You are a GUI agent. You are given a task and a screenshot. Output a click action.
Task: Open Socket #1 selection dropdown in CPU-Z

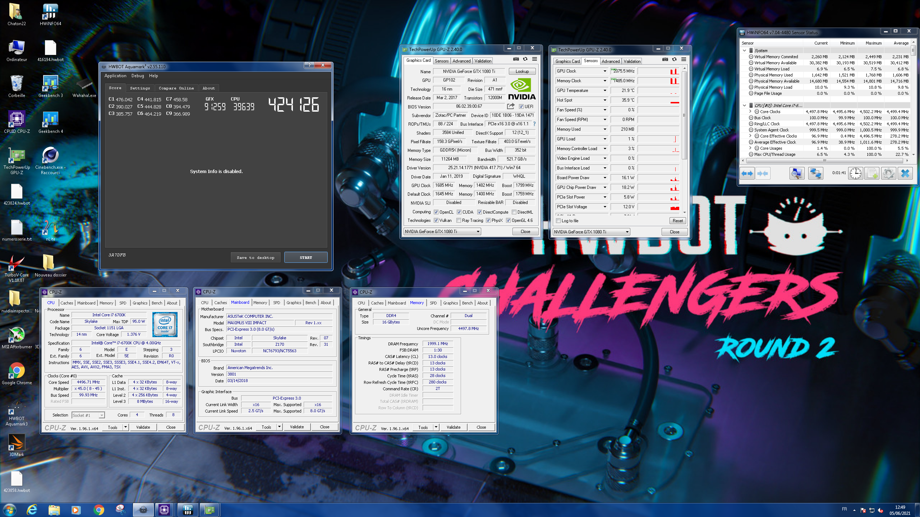(88, 415)
